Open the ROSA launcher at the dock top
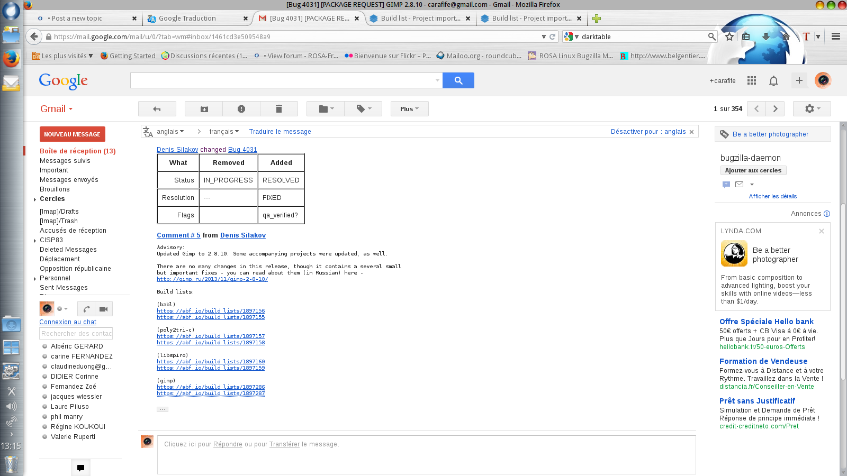Viewport: 847px width, 476px height. [x=11, y=11]
